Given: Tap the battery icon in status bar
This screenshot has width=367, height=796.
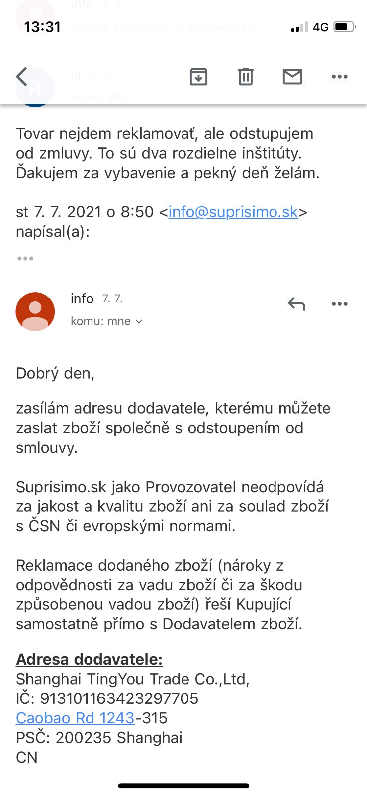Looking at the screenshot, I should pyautogui.click(x=344, y=27).
